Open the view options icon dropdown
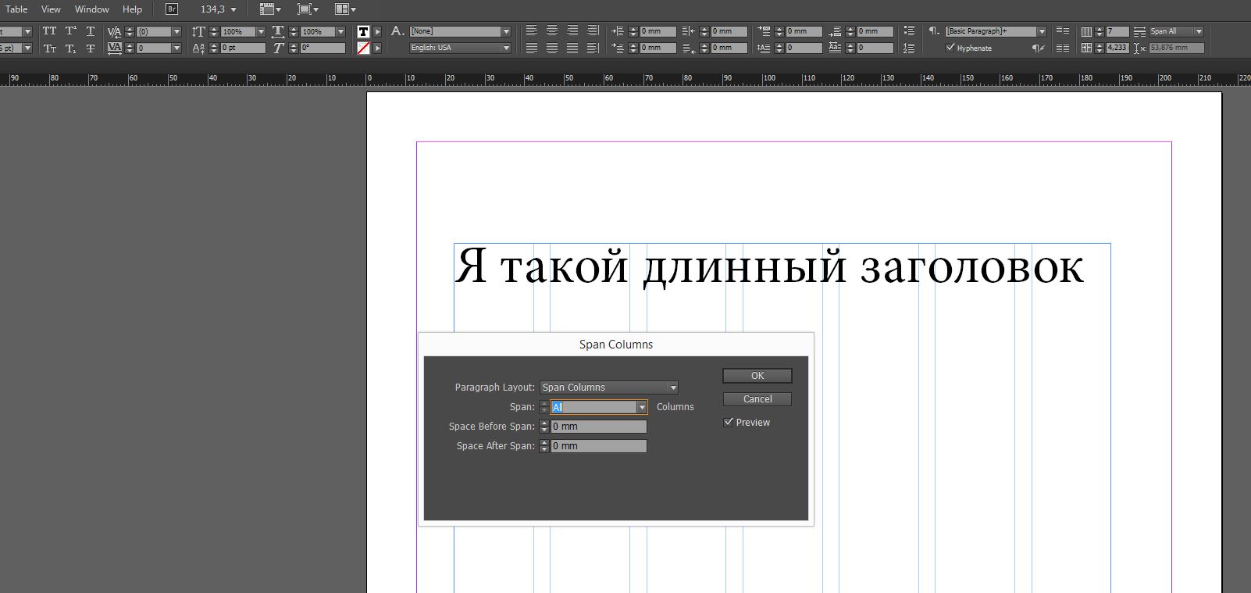Viewport: 1251px width, 593px height. coord(270,9)
